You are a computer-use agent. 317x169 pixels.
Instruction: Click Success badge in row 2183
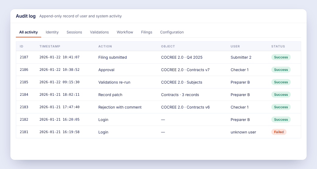(281, 107)
